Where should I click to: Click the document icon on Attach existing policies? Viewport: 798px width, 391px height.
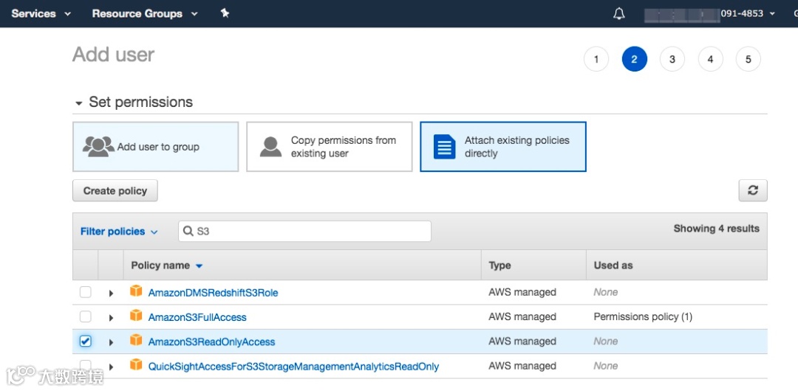click(x=444, y=147)
